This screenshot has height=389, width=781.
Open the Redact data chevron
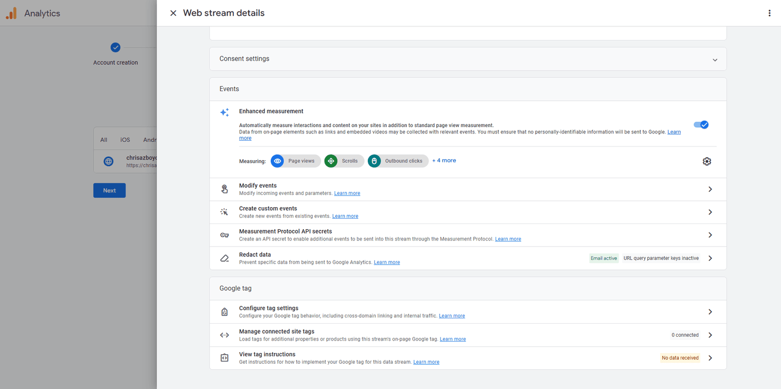click(x=710, y=258)
